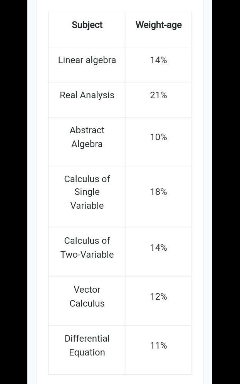Image resolution: width=240 pixels, height=384 pixels.
Task: Select the 11% weightage value
Action: tap(158, 345)
